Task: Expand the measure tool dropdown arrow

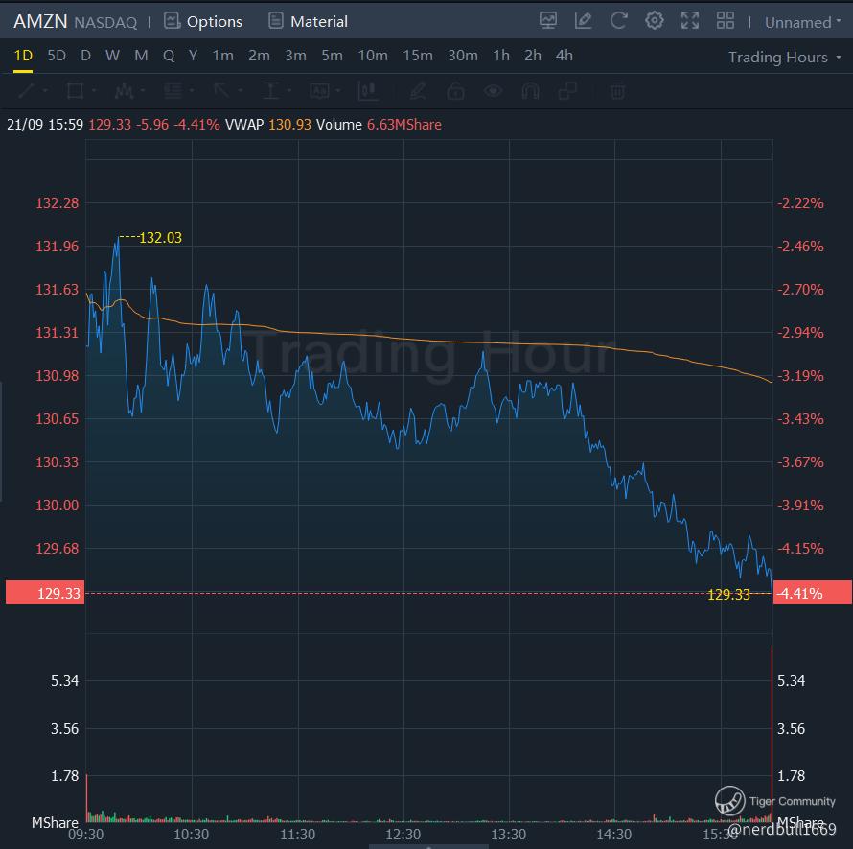Action: [288, 90]
